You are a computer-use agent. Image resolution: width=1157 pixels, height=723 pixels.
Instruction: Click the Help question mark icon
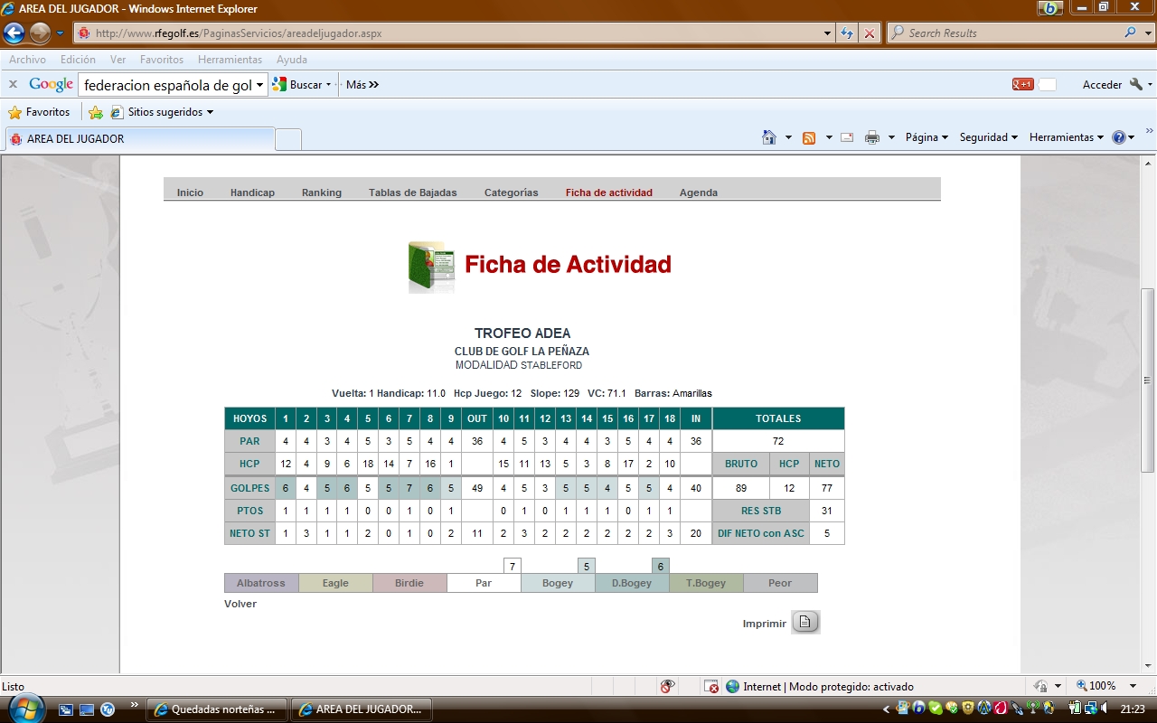point(1119,137)
